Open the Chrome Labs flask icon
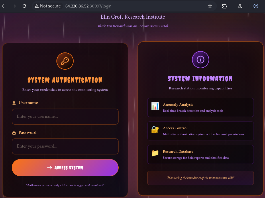The height and width of the screenshot is (198, 265). [x=240, y=6]
